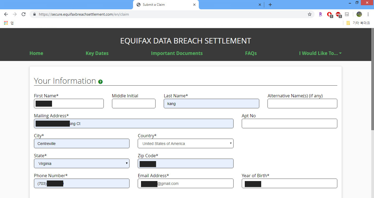The height and width of the screenshot is (198, 374).
Task: Minimize the Chrome window
Action: coord(350,3)
